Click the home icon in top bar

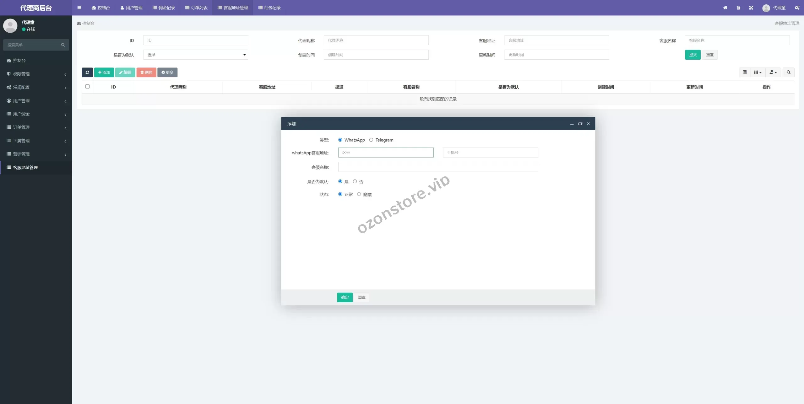click(x=725, y=8)
